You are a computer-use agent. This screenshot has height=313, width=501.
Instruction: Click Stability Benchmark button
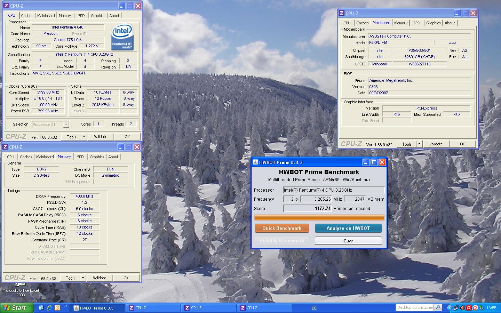coord(282,241)
